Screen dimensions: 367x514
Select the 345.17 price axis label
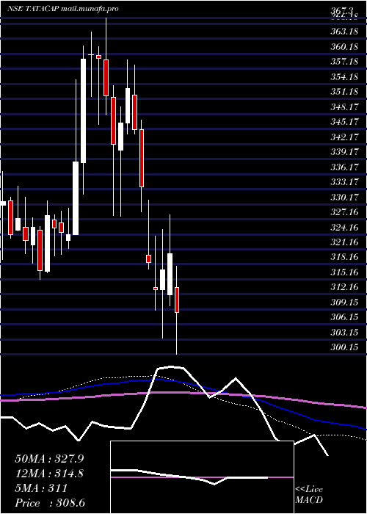pyautogui.click(x=344, y=122)
